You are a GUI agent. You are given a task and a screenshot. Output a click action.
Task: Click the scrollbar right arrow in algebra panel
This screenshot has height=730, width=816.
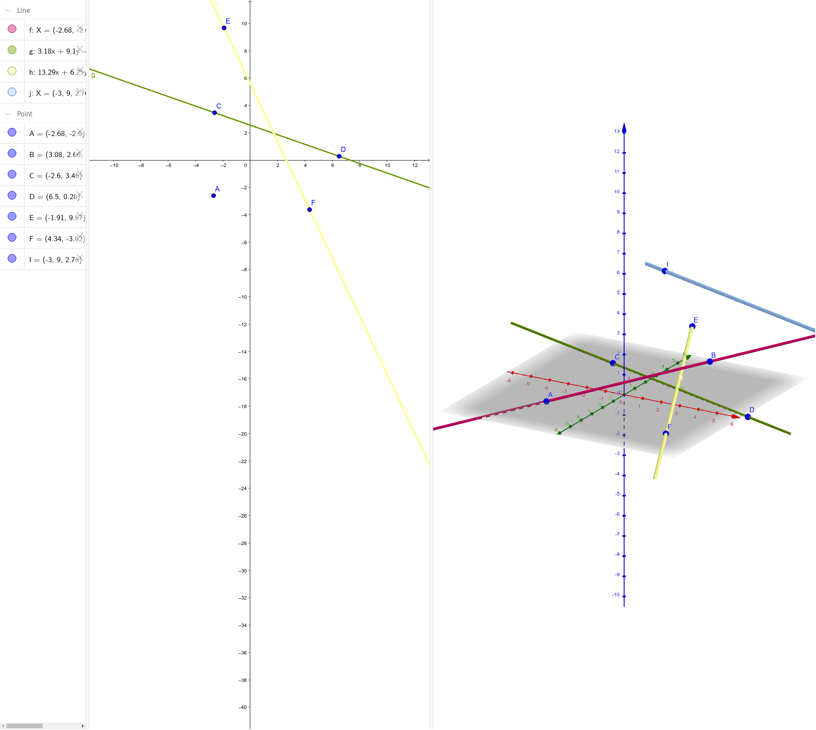click(x=83, y=726)
